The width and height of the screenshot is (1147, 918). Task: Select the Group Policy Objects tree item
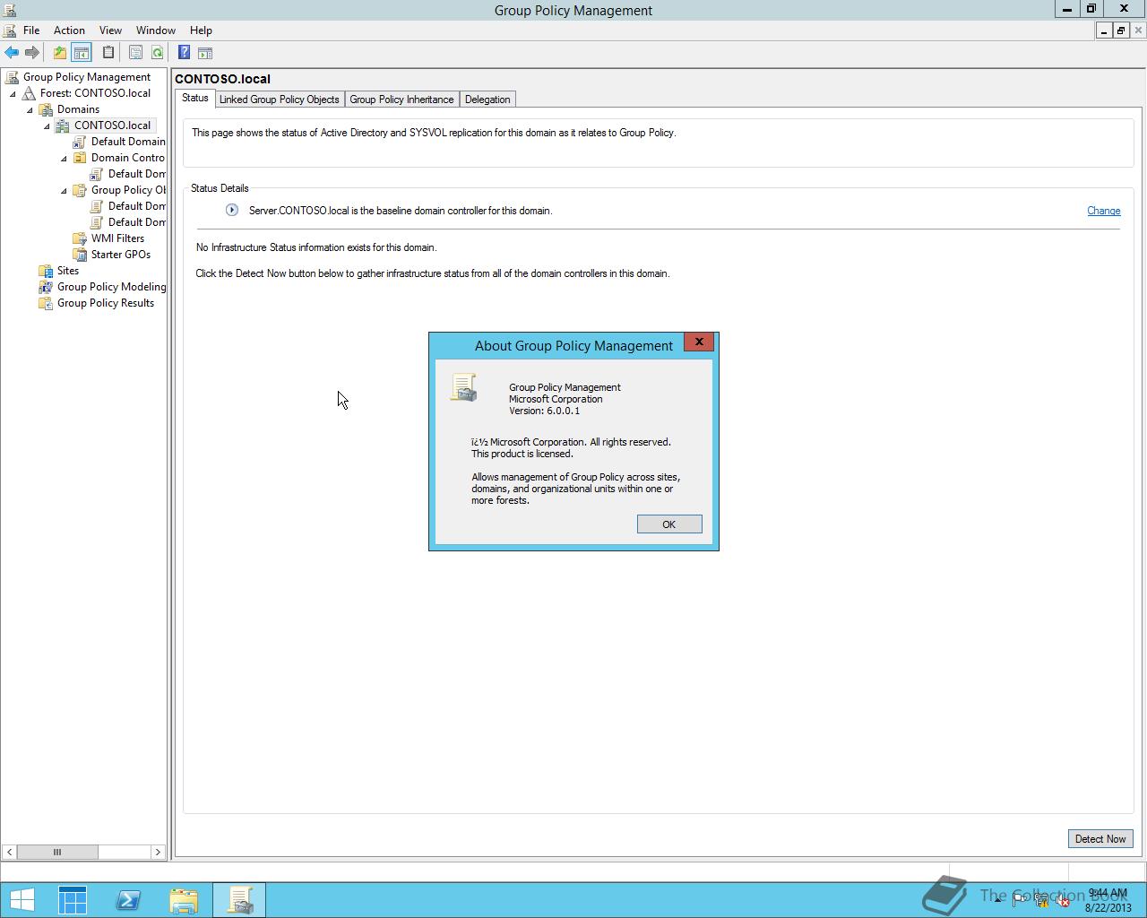point(128,190)
